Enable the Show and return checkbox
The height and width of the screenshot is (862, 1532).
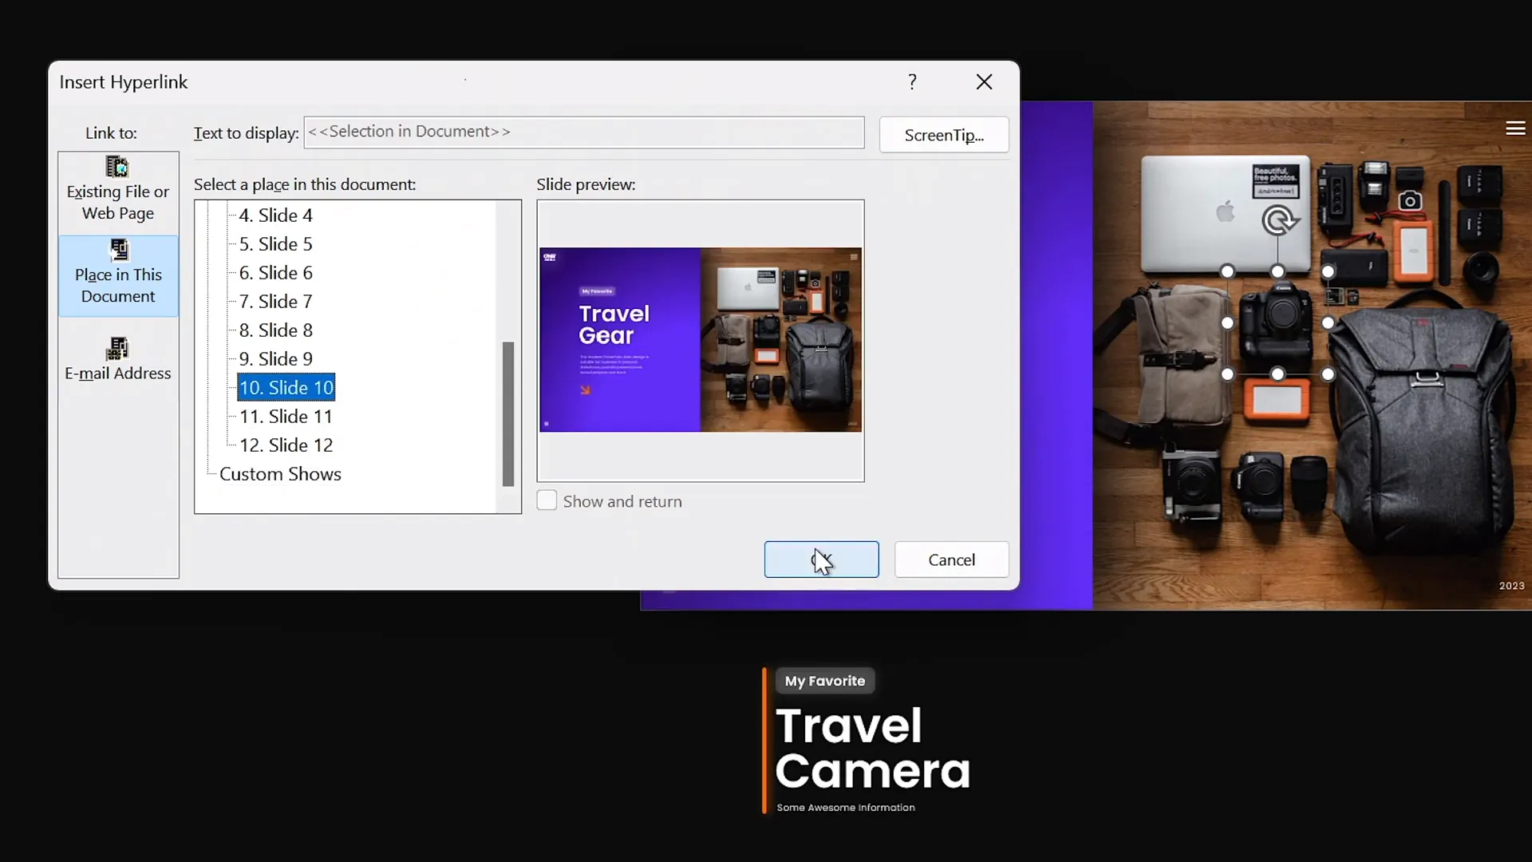pyautogui.click(x=547, y=501)
